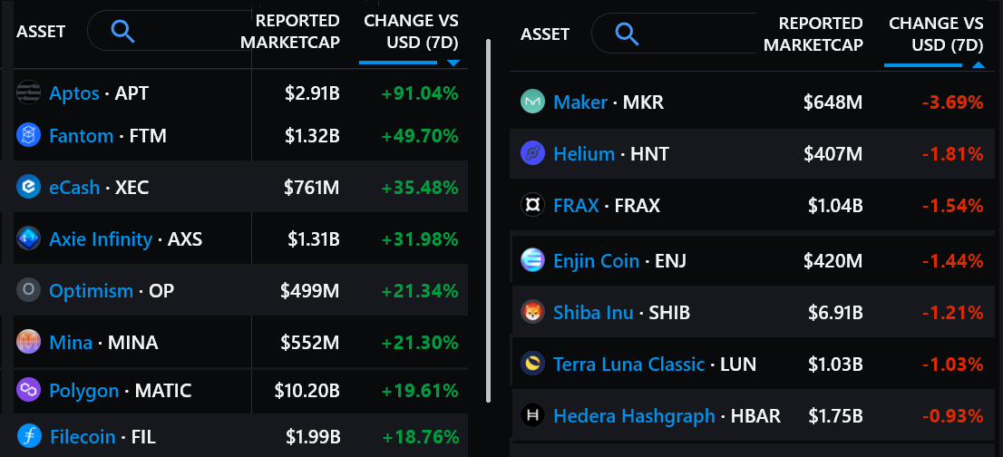Open the Filecoin asset link

point(83,436)
